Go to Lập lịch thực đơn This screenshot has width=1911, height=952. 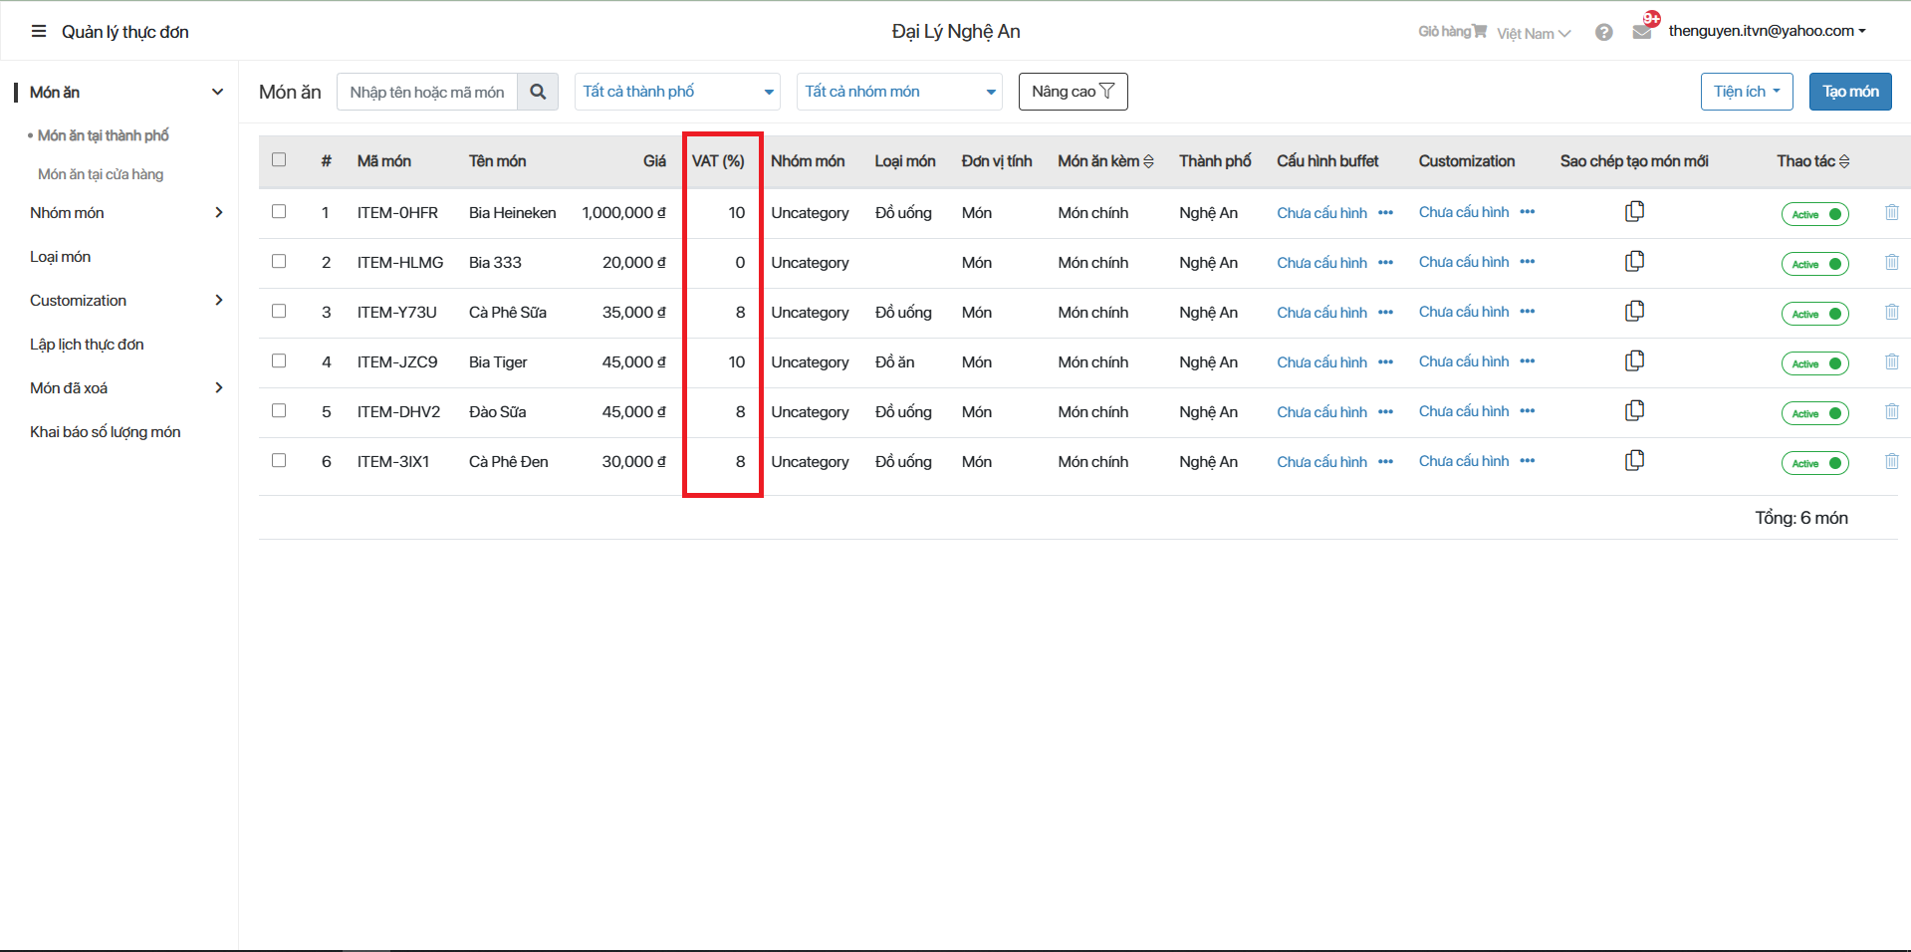point(87,345)
